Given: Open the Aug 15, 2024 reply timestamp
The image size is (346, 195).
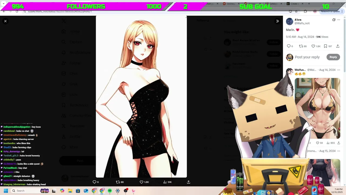Looking at the screenshot, I should point(327,151).
